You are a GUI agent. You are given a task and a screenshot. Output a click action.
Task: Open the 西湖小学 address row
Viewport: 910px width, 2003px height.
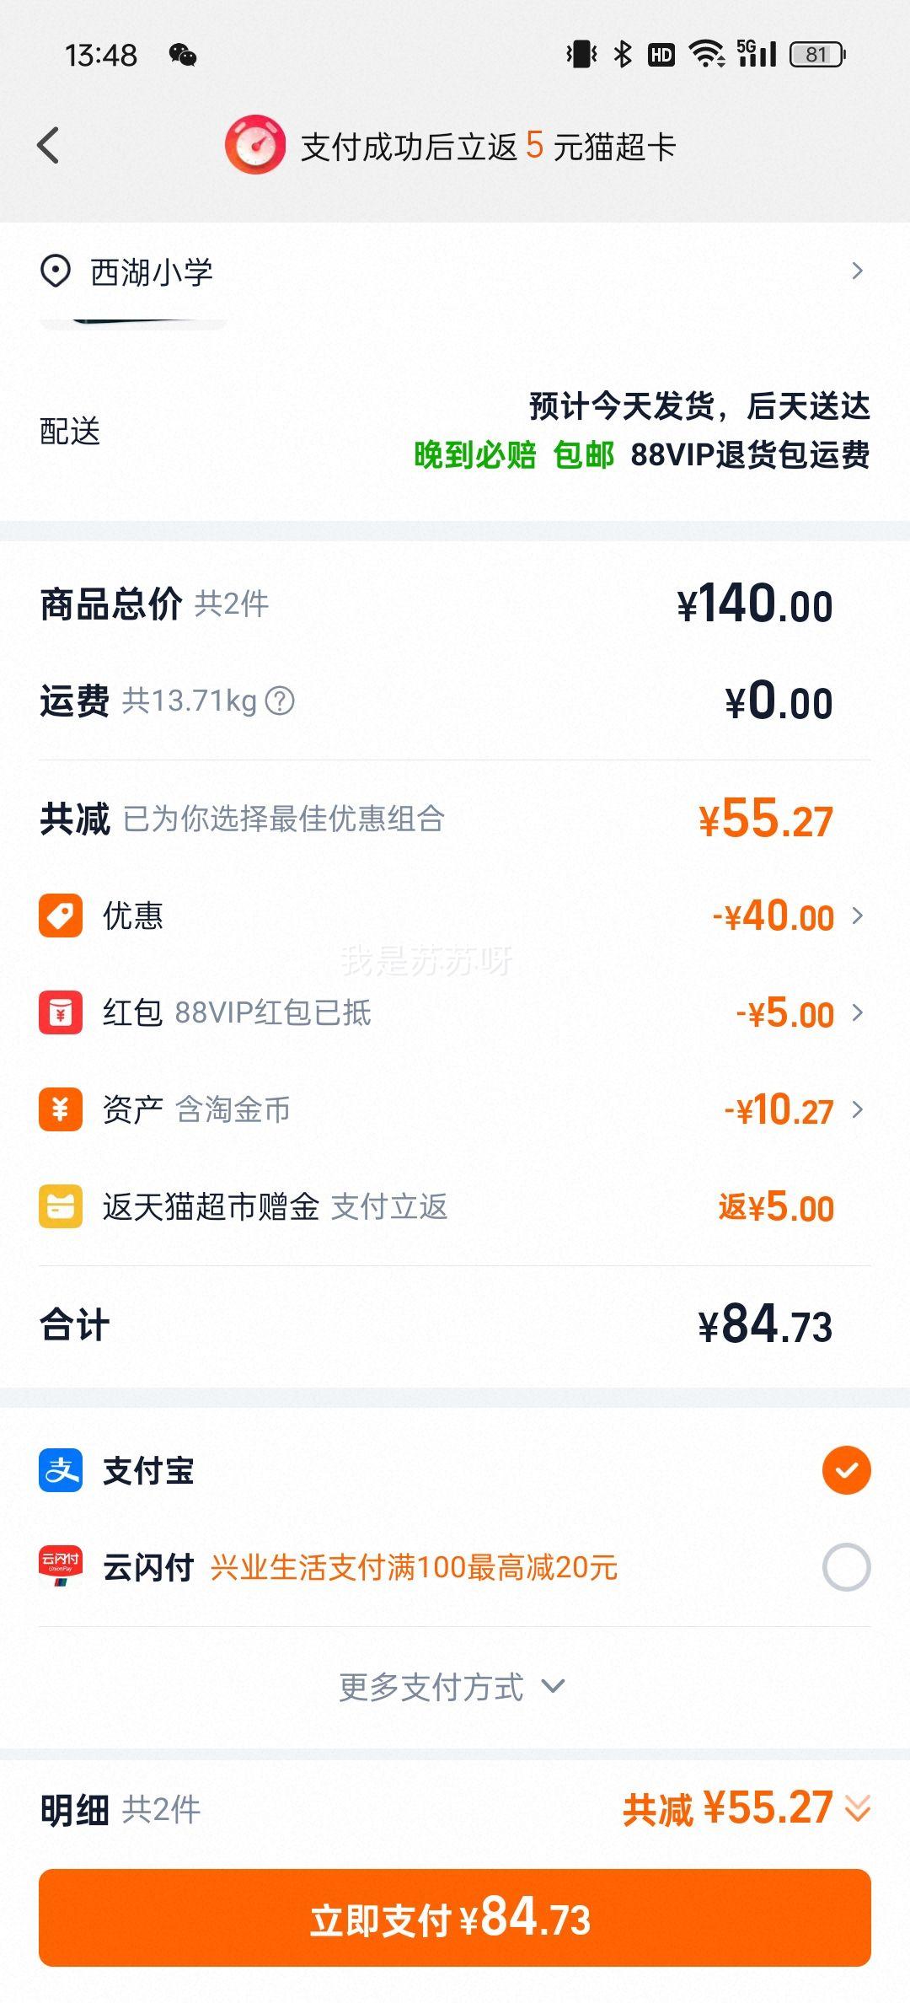[x=455, y=271]
